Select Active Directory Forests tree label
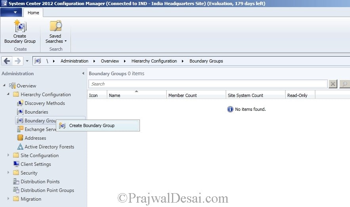Image resolution: width=350 pixels, height=207 pixels. [49, 146]
